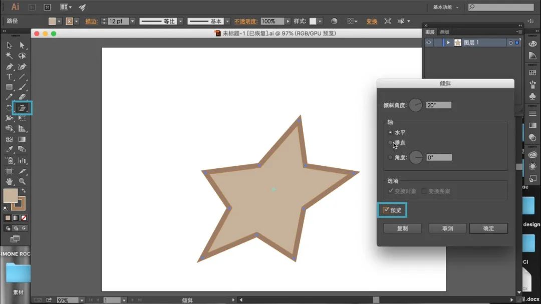Hide 图层 1 with the eye icon

tap(428, 43)
